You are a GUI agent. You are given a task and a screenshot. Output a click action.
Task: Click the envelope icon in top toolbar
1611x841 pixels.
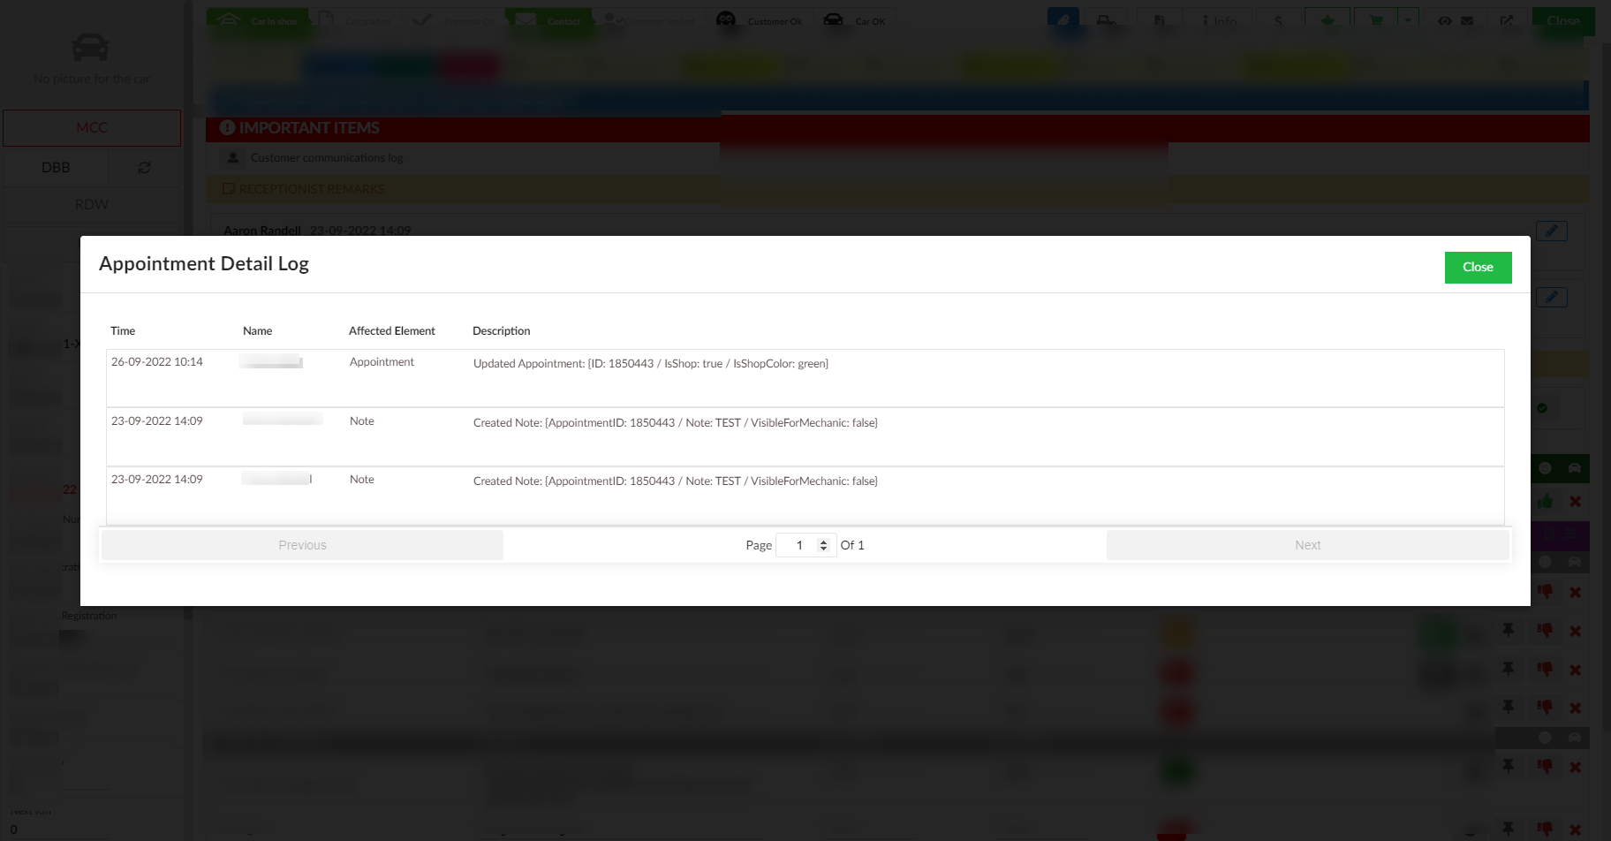coord(1467,21)
